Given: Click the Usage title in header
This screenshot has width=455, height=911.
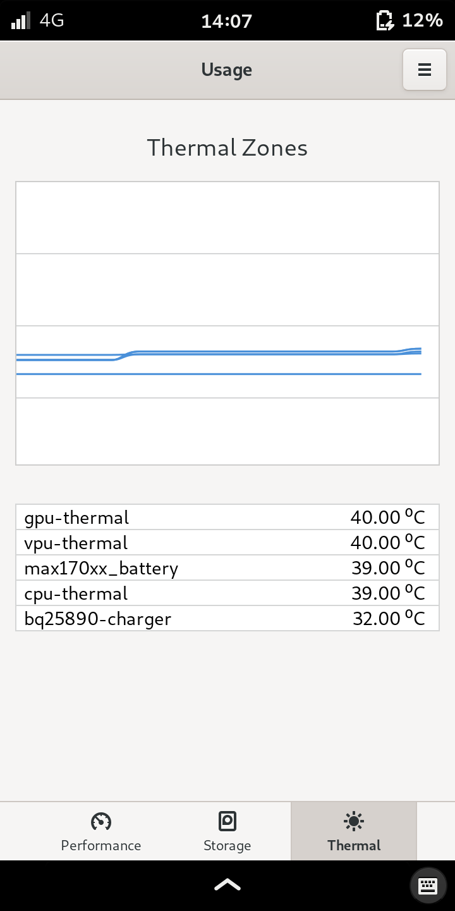Looking at the screenshot, I should pos(226,70).
